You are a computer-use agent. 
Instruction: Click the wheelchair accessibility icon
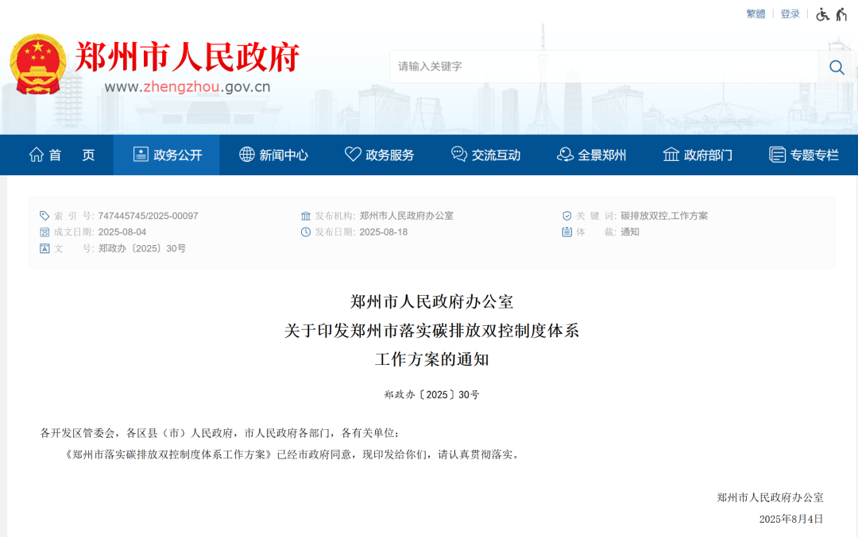pos(822,14)
